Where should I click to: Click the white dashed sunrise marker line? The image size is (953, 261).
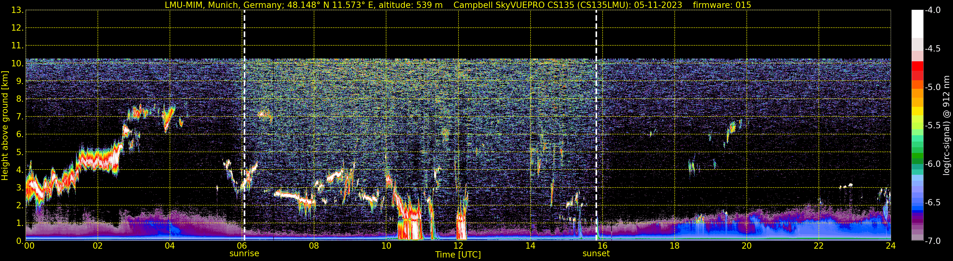coord(244,125)
